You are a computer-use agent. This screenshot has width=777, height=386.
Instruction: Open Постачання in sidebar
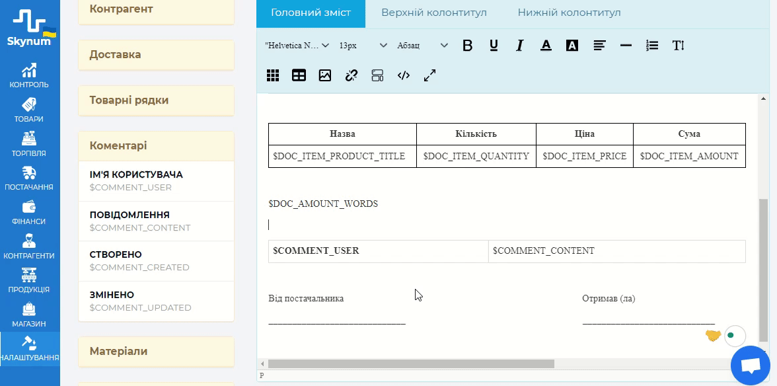click(x=30, y=178)
